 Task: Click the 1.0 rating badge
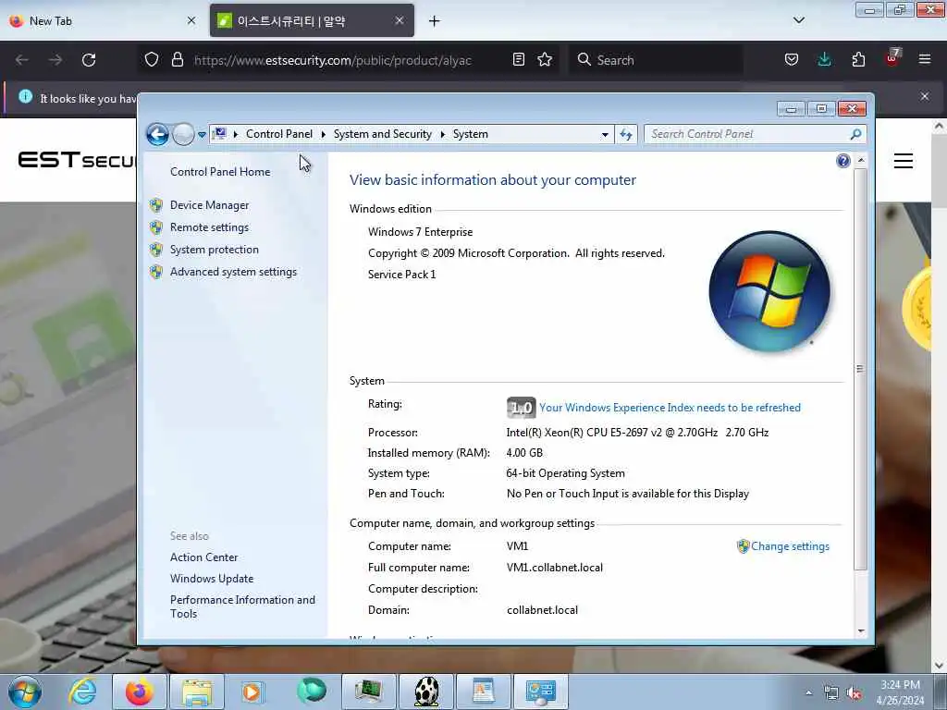pyautogui.click(x=521, y=408)
